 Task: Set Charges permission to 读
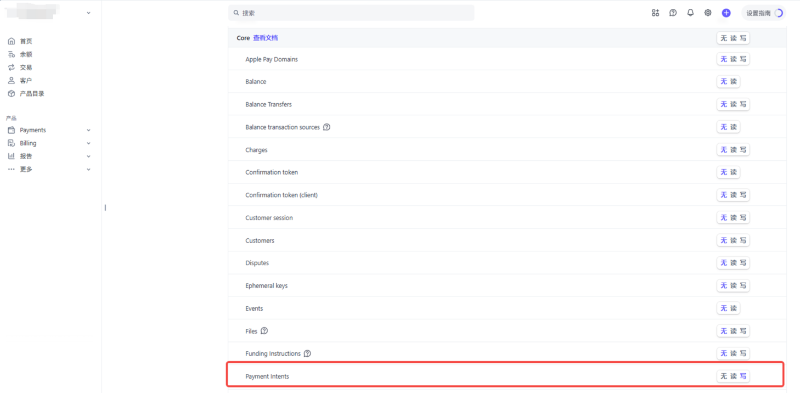point(734,150)
